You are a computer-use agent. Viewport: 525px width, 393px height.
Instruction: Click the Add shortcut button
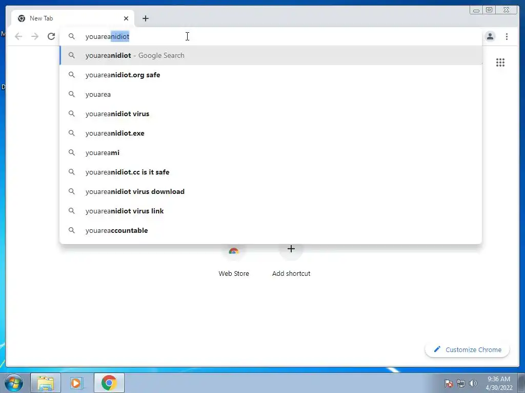coord(291,260)
